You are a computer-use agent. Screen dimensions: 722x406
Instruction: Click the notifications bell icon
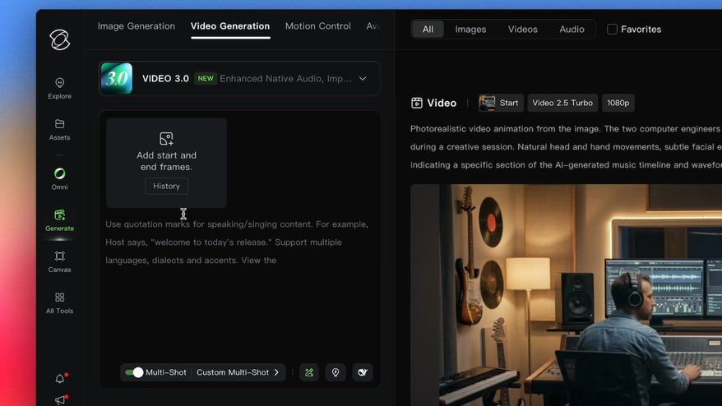59,379
